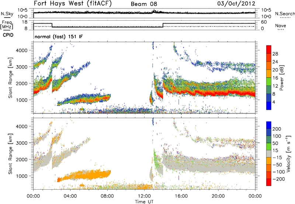Screen dimensions: 295x204
Task: Click the gray Velocity segment between -15 and 15
Action: pyautogui.click(x=269, y=154)
